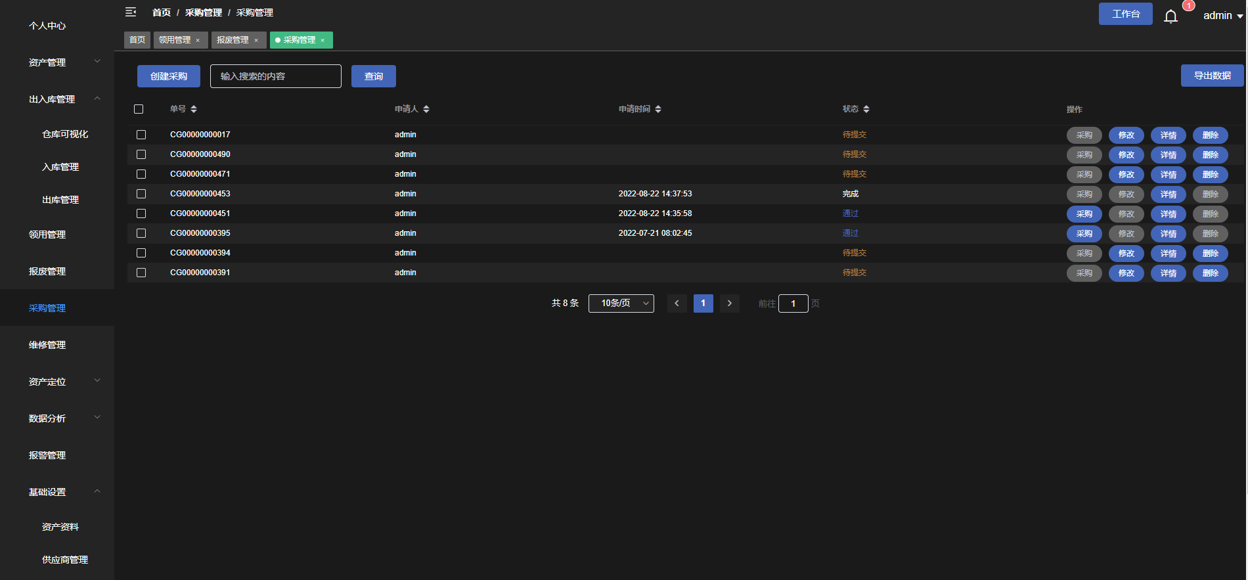
Task: Close the 报废管理 tab
Action: tap(256, 41)
